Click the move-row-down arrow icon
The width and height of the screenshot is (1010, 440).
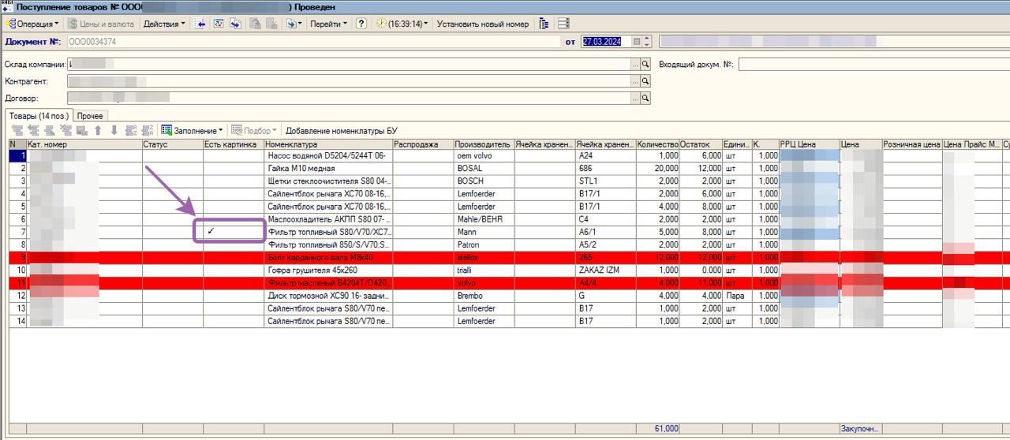pos(114,130)
